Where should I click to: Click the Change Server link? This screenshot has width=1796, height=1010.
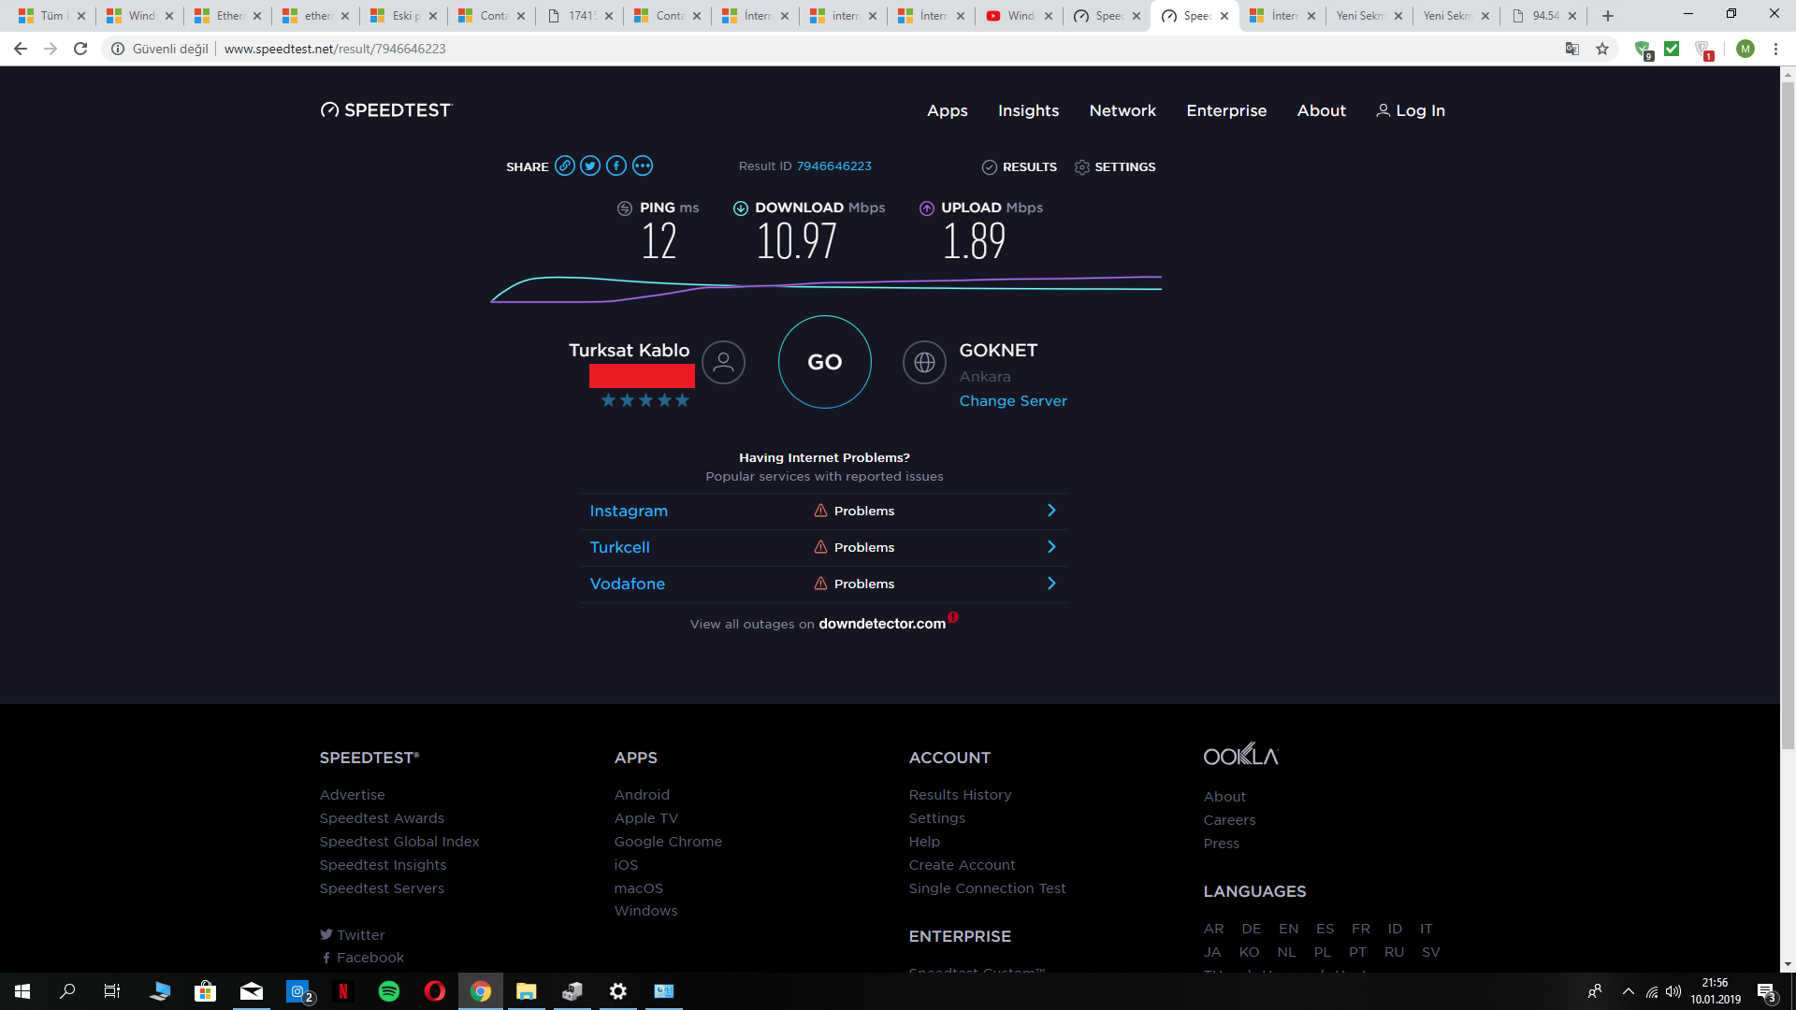(x=1013, y=401)
